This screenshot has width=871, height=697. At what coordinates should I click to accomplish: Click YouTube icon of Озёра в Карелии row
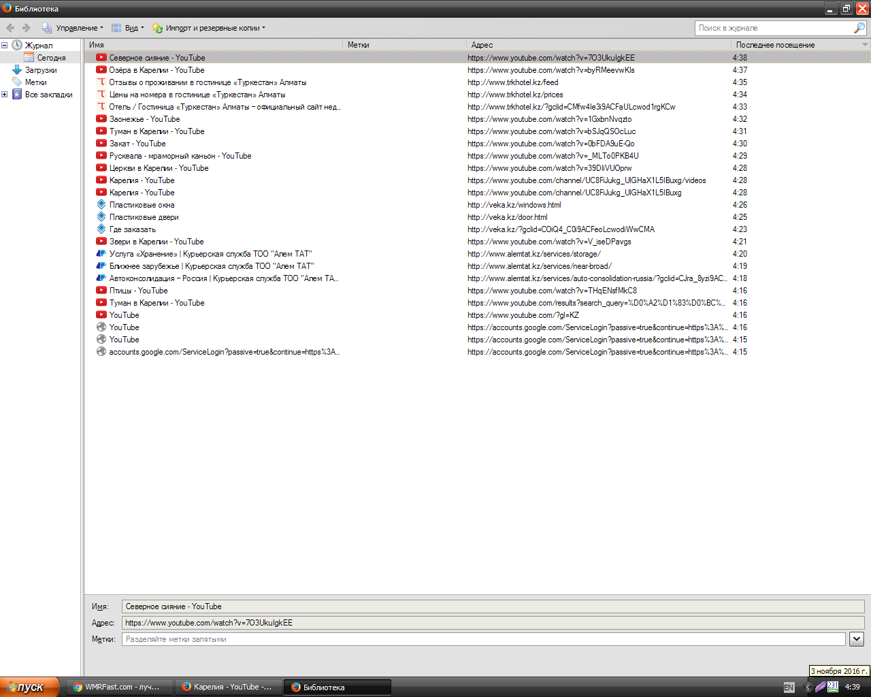coord(101,70)
